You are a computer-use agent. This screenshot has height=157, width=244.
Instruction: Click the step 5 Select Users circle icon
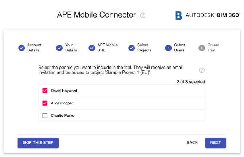(x=168, y=48)
